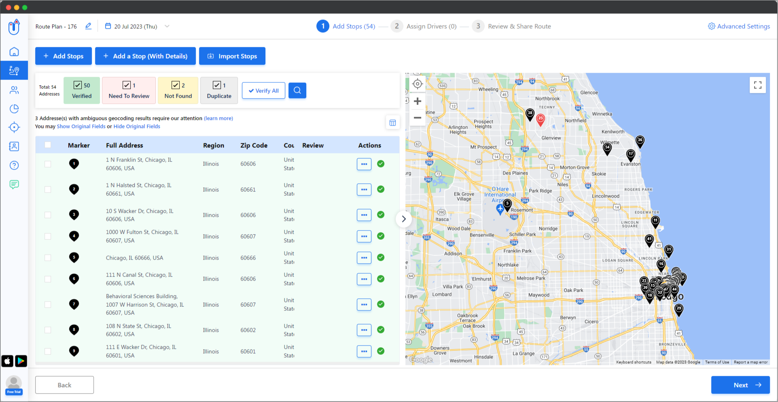Open the chat feedback sidebar icon

point(14,184)
